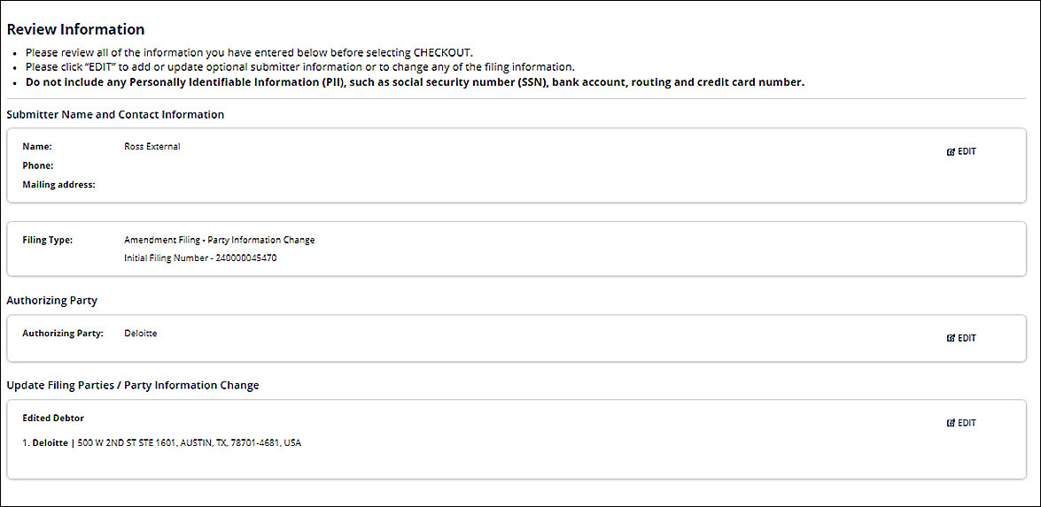Click the Update Filing Parties section heading
Viewport: 1041px width, 507px height.
coord(133,385)
